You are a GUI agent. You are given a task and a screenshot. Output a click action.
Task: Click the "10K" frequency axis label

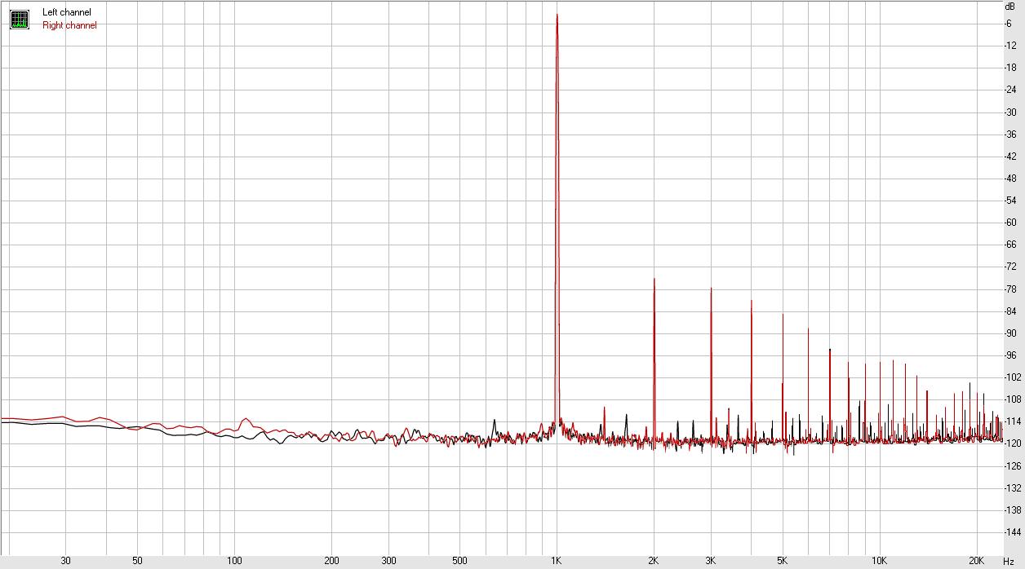[879, 561]
